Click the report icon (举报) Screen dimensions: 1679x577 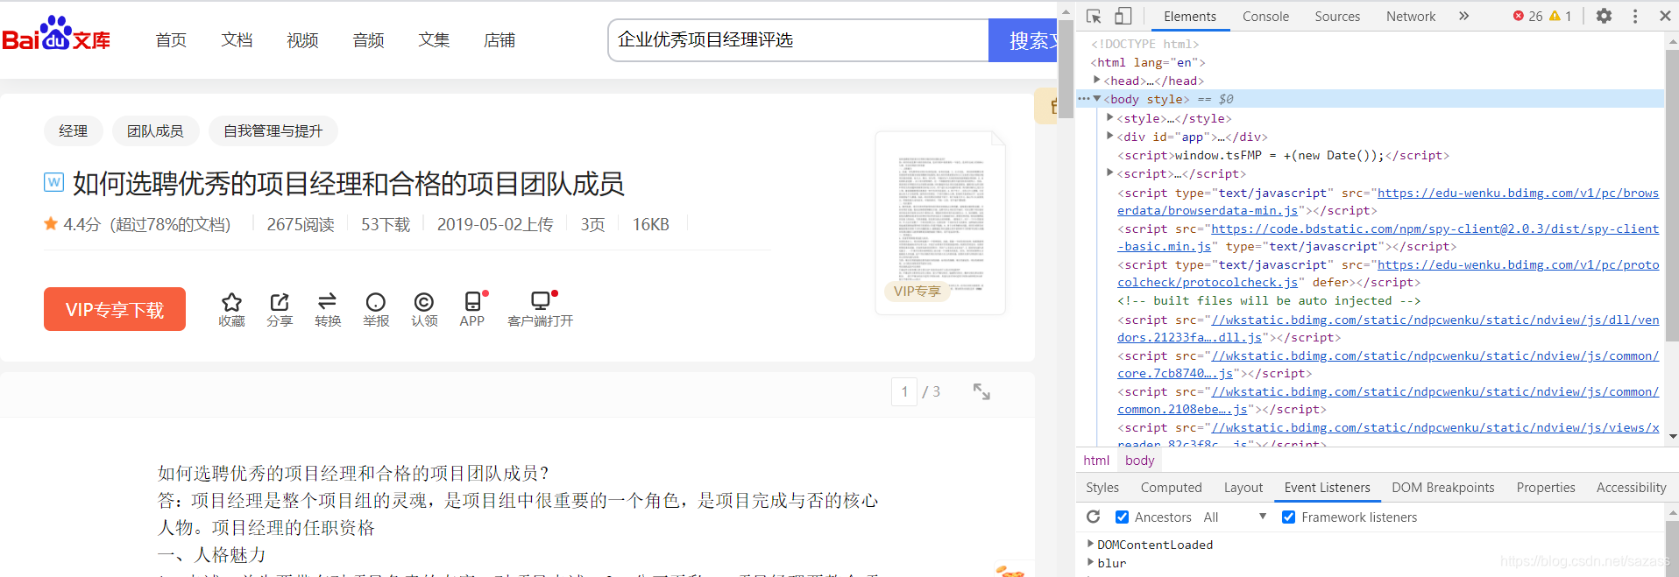pos(376,302)
